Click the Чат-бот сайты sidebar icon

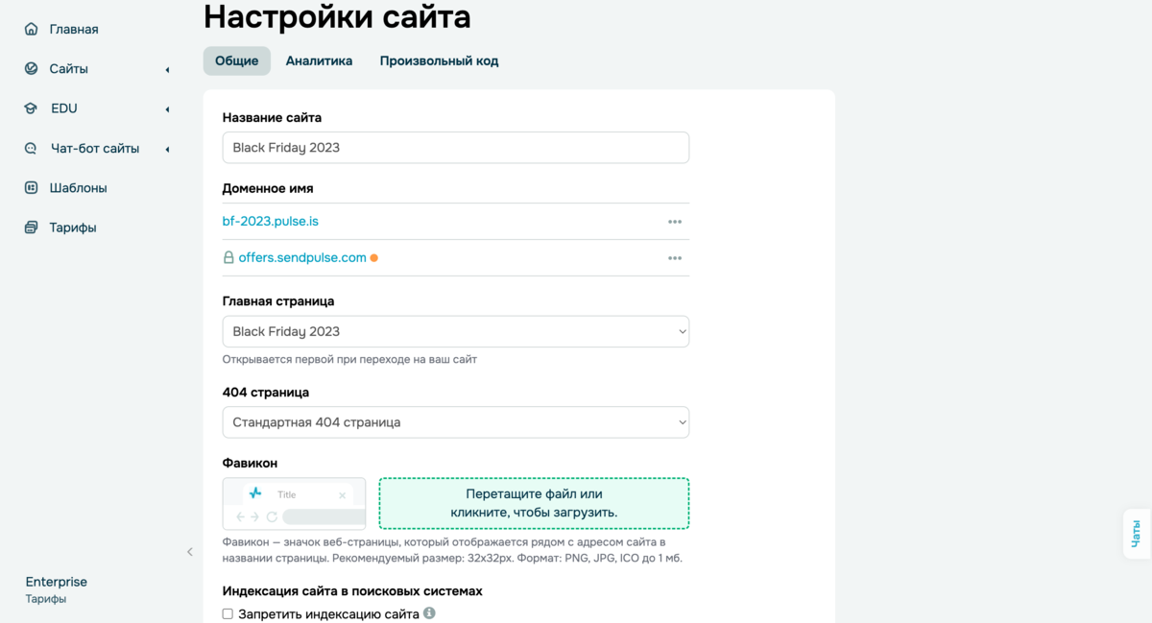[x=32, y=149]
